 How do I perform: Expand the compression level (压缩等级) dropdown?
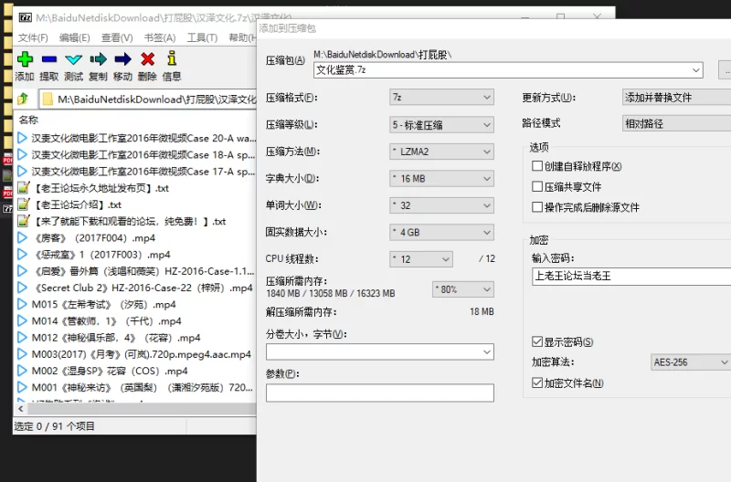441,124
